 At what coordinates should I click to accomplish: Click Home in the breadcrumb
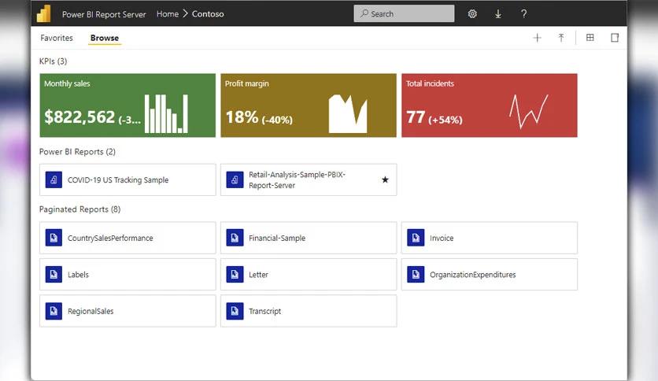167,14
